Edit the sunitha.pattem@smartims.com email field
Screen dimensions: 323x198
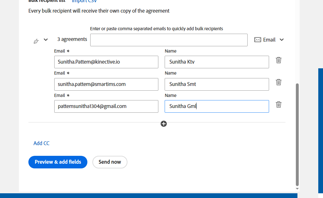coord(106,84)
